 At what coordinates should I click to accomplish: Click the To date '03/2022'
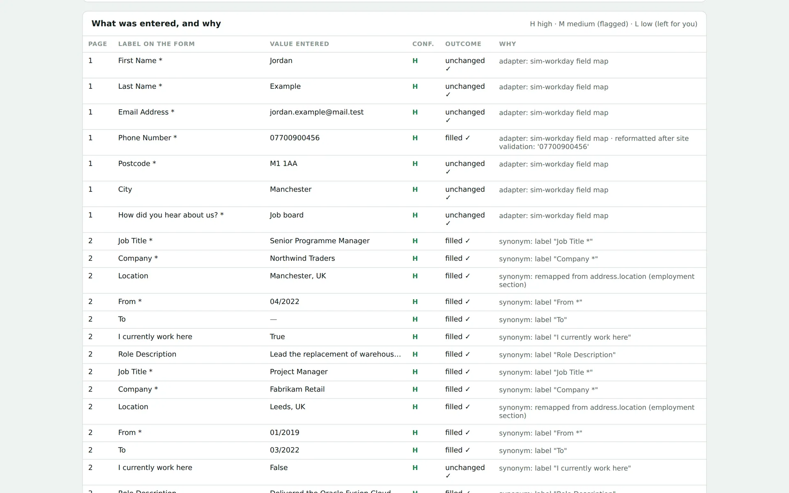click(284, 450)
